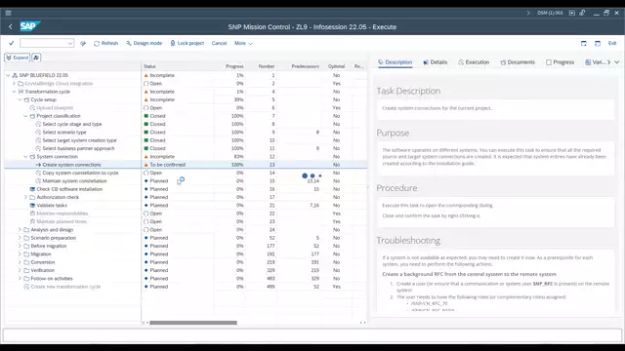This screenshot has width=625, height=351.
Task: Expand all tree nodes with Expand button
Action: (18, 58)
